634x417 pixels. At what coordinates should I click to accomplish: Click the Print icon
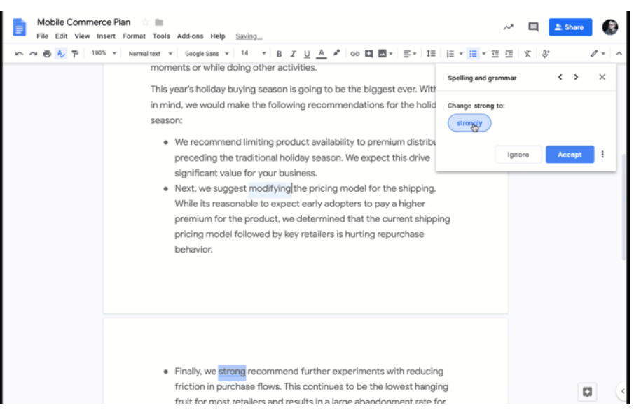pos(47,54)
